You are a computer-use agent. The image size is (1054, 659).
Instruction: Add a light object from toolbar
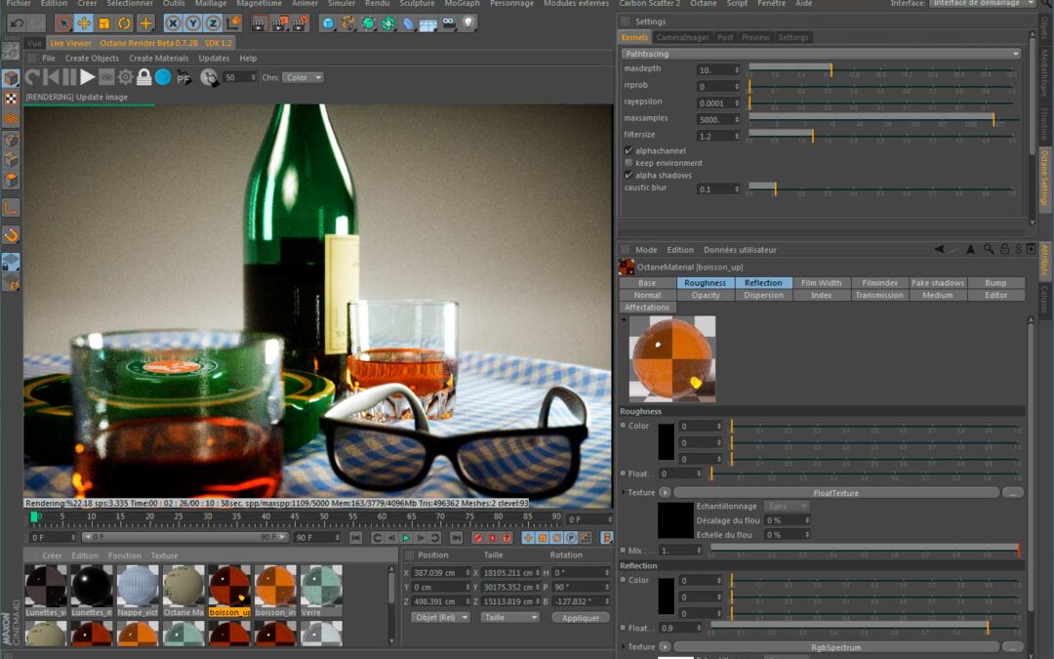tap(468, 22)
